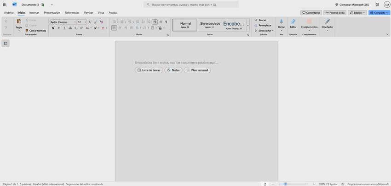Open the ED account avatar
This screenshot has height=186, width=391.
[x=387, y=5]
